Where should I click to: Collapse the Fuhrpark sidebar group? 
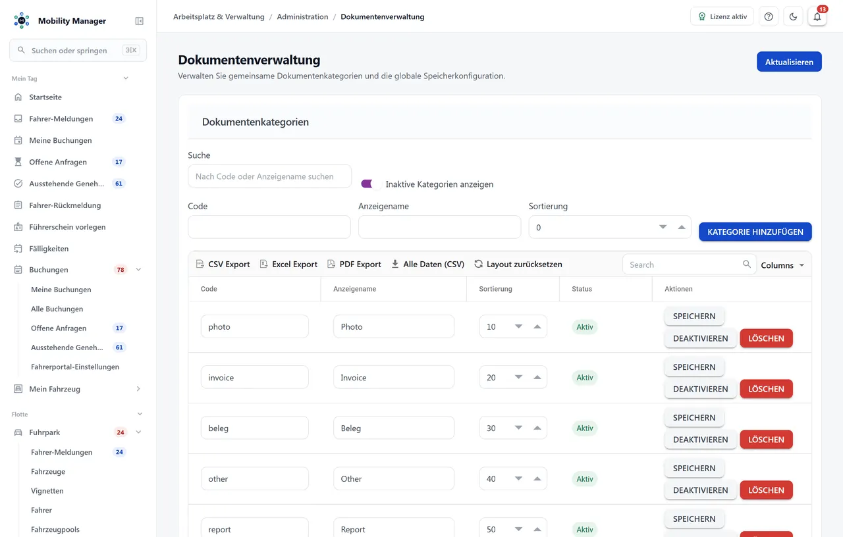pos(138,432)
